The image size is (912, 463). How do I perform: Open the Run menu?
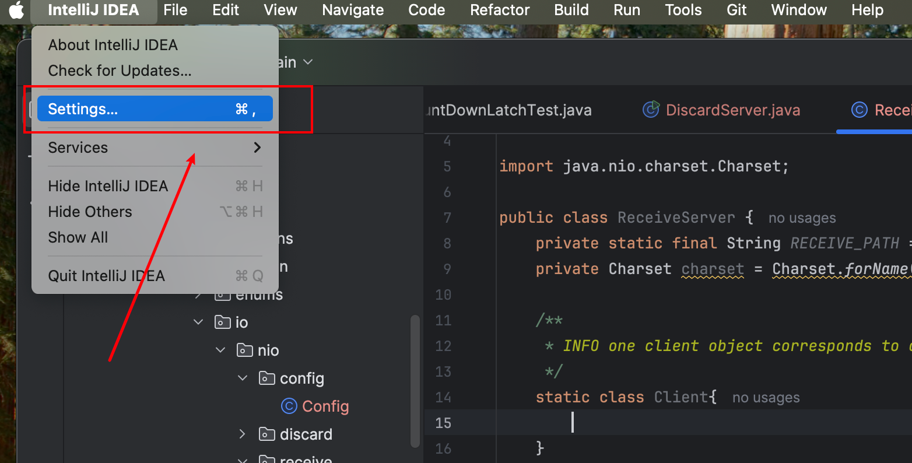627,10
